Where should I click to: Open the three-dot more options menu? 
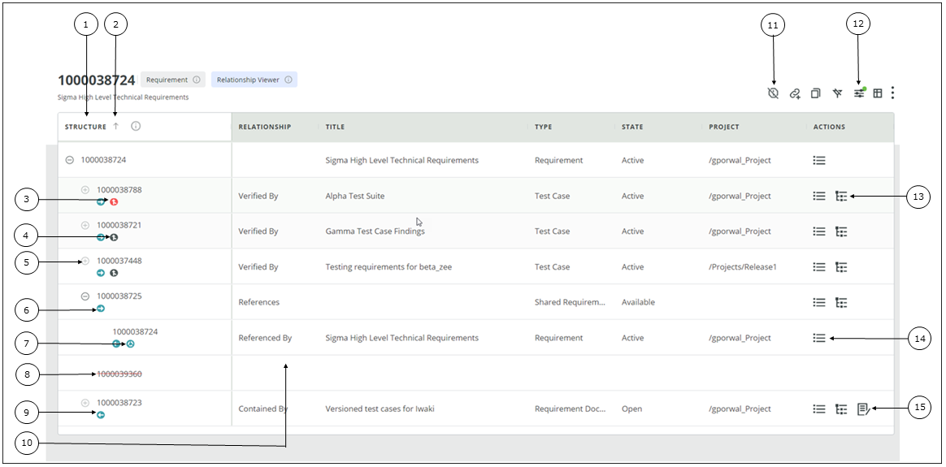[893, 93]
